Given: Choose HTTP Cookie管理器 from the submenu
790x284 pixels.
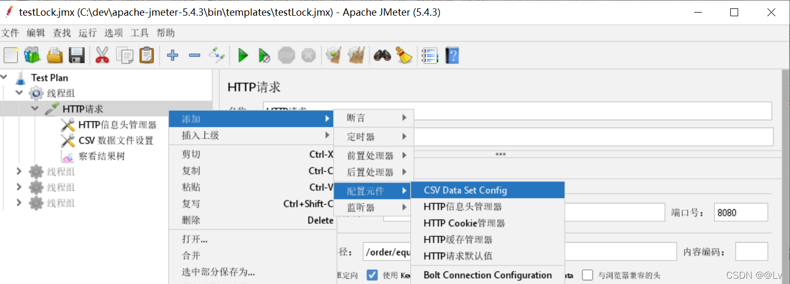Looking at the screenshot, I should (488, 223).
